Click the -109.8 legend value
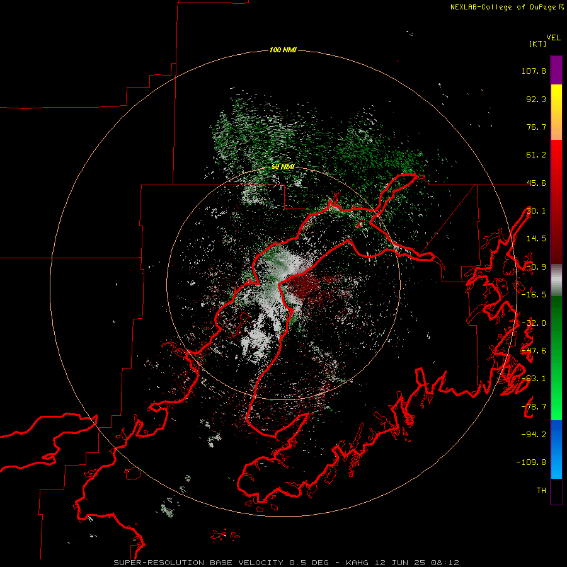Screen dimensions: 567x567 [531, 462]
